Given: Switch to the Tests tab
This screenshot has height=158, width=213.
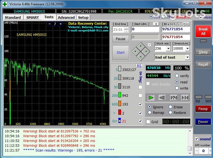Looking at the screenshot, I should click(x=49, y=17).
